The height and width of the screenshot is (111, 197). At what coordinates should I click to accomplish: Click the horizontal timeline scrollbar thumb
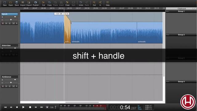82,102
